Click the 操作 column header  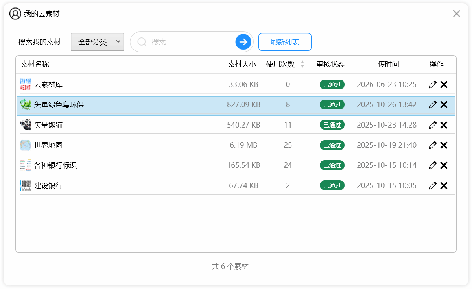pyautogui.click(x=437, y=64)
